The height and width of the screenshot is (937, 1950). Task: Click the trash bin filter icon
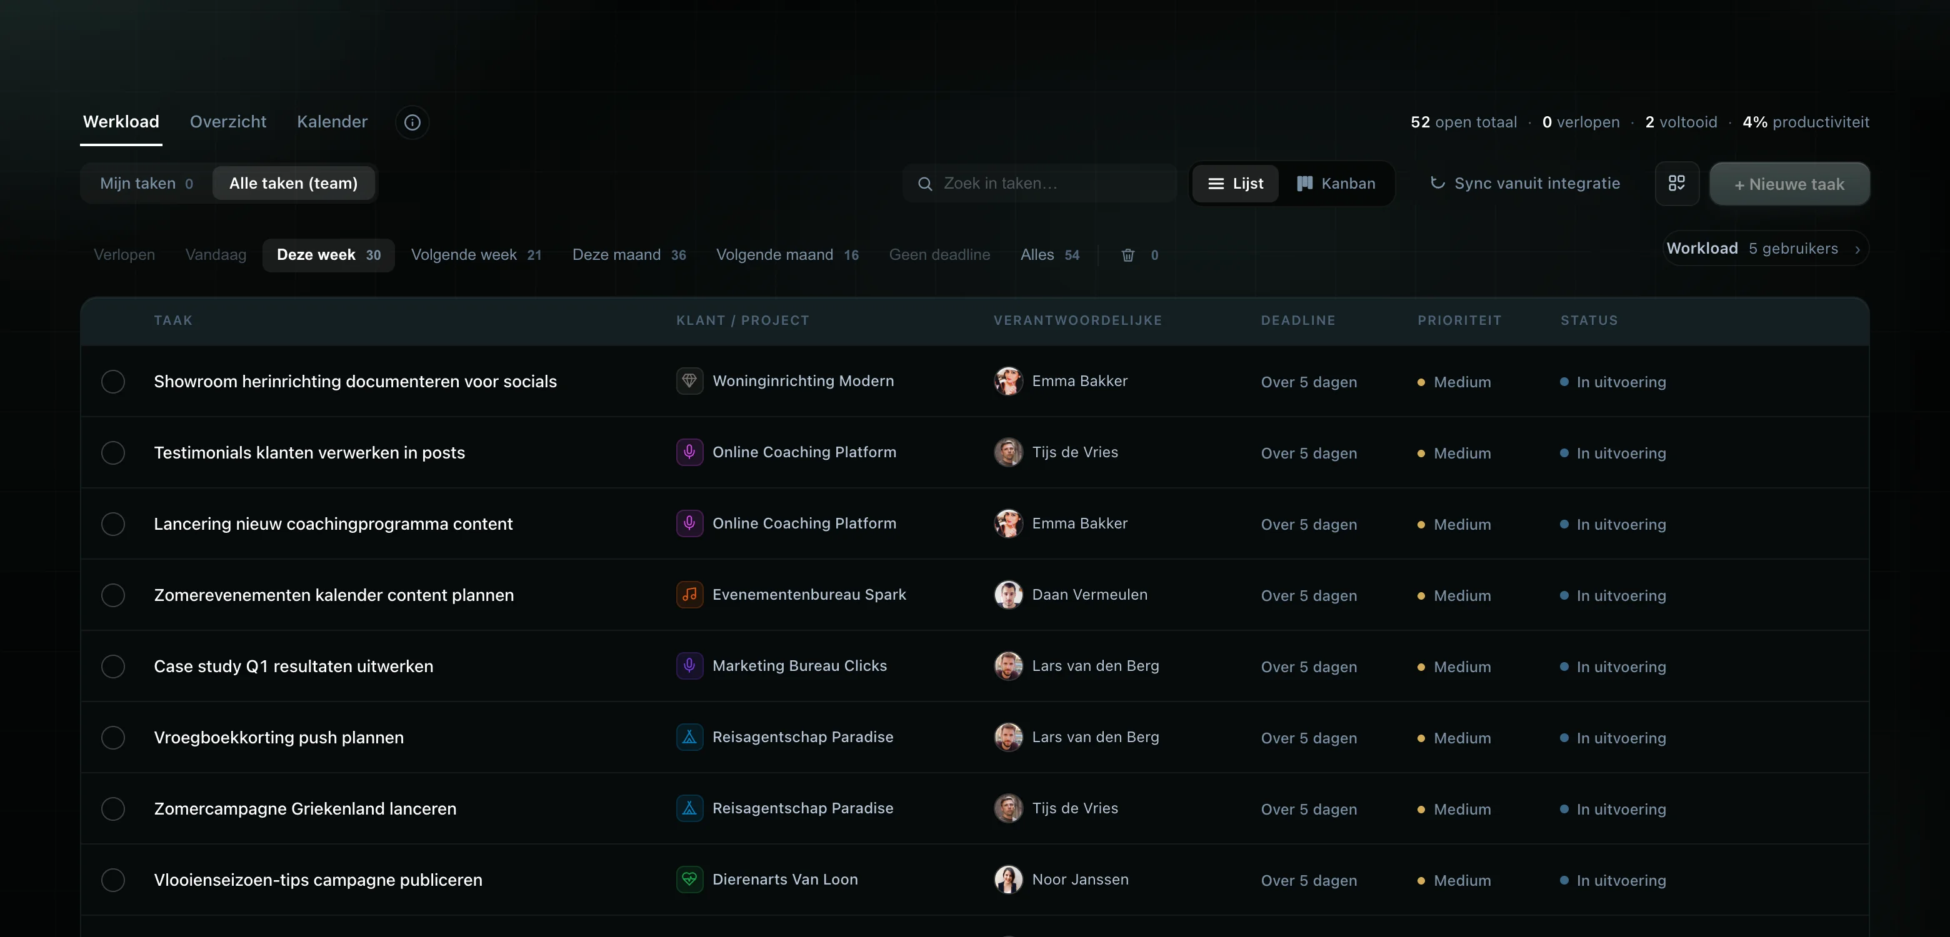pos(1128,255)
